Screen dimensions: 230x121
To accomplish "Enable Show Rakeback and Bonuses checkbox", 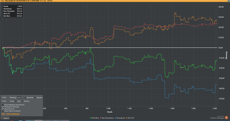I will point(3,105).
